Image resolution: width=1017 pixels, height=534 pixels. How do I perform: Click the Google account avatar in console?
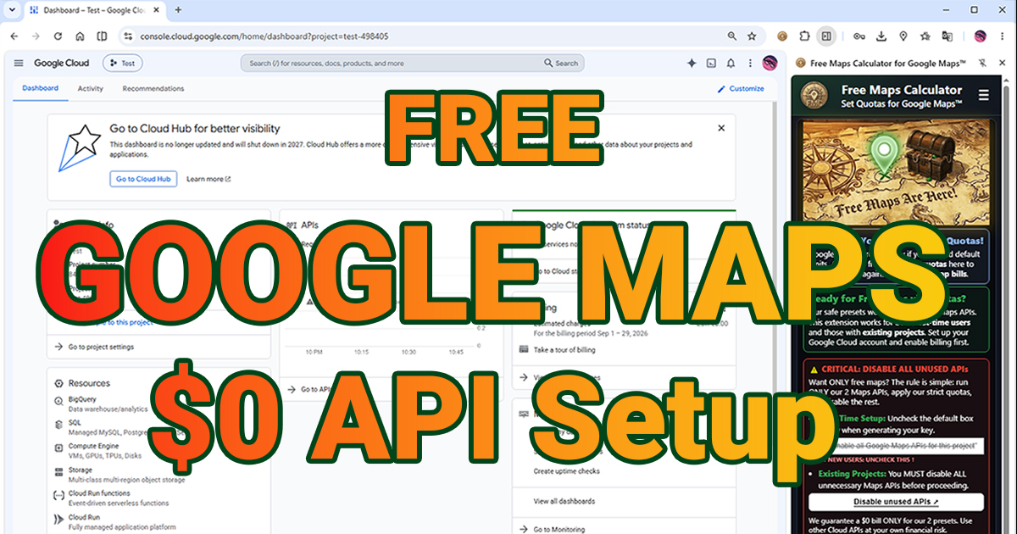coord(770,63)
